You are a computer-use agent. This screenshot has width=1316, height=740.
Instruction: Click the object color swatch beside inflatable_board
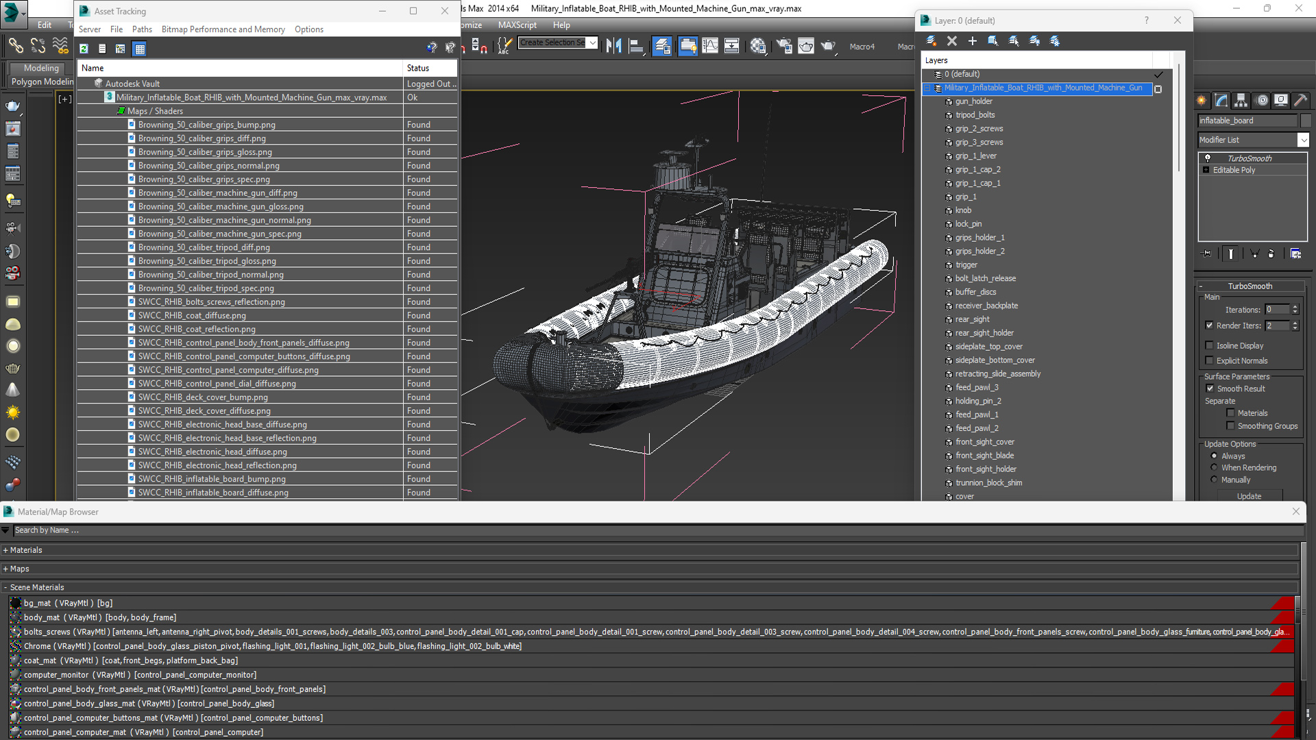[1305, 121]
